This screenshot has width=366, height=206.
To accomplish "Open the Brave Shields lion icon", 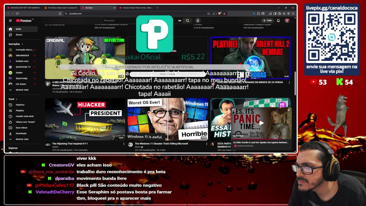I will [x=220, y=13].
